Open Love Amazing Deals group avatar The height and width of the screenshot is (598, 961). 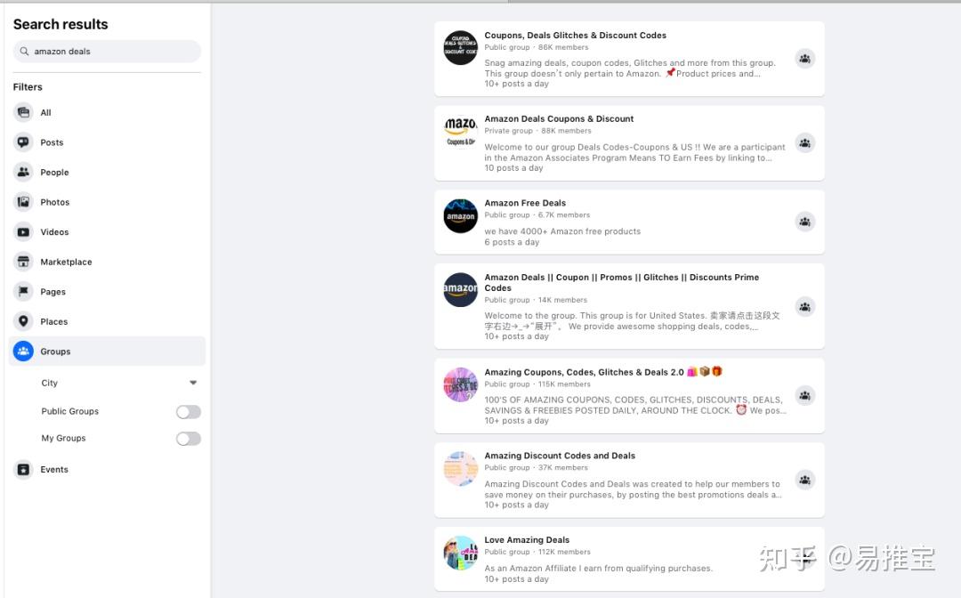tap(460, 553)
